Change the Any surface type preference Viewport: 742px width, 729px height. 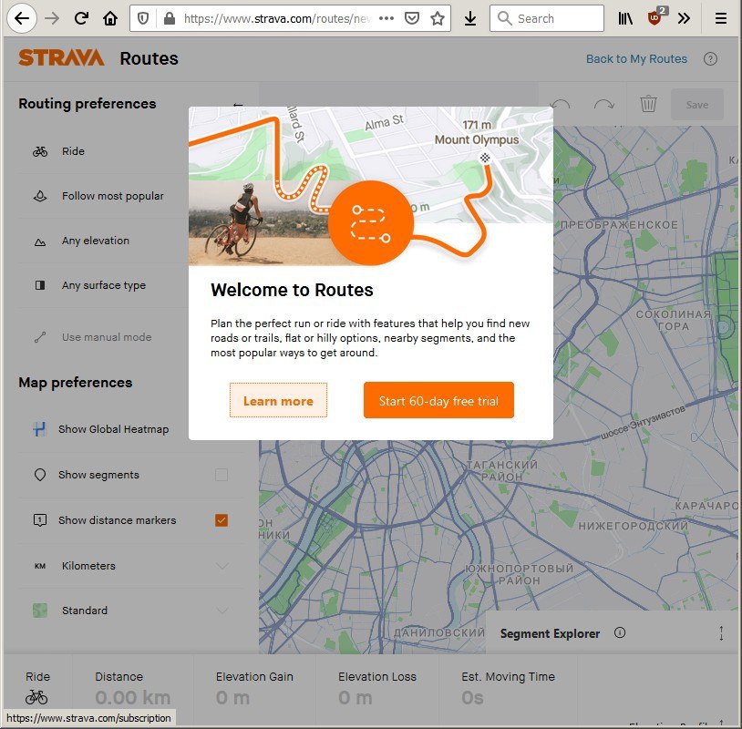tap(103, 285)
